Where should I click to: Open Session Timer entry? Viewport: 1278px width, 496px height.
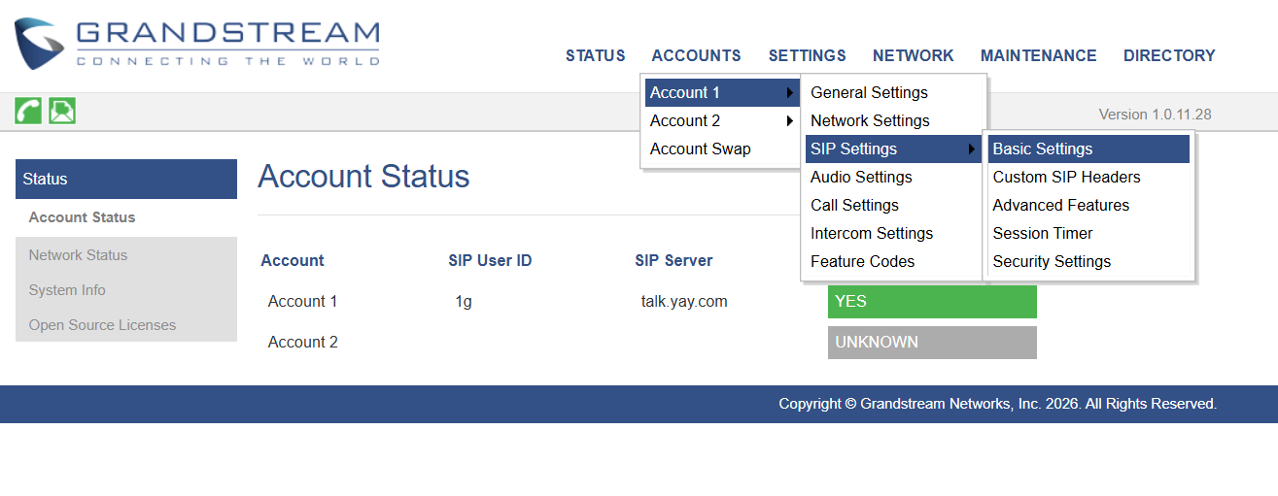pos(1088,234)
